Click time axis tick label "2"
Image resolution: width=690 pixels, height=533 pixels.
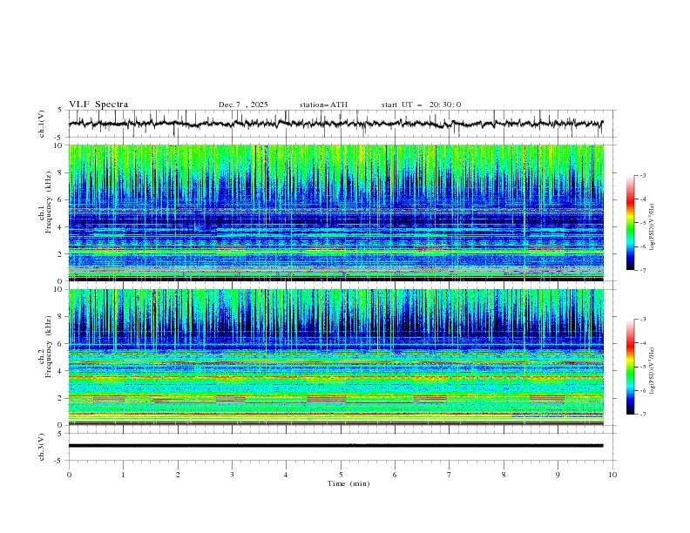click(178, 475)
